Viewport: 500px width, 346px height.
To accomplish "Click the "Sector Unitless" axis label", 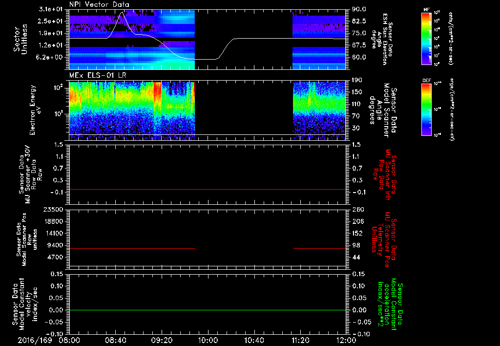I will click(x=21, y=39).
